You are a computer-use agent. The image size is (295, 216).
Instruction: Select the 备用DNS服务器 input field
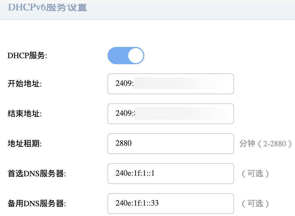coord(171,204)
